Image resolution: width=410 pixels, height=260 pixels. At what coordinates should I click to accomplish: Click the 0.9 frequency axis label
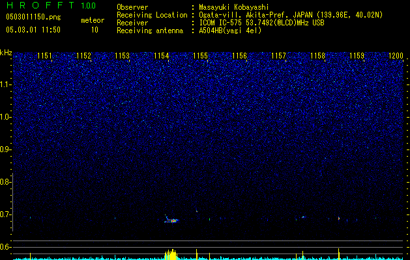coord(6,149)
